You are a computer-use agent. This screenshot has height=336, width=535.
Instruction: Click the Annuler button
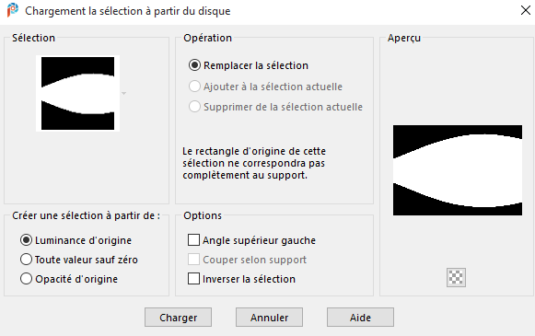click(x=269, y=318)
